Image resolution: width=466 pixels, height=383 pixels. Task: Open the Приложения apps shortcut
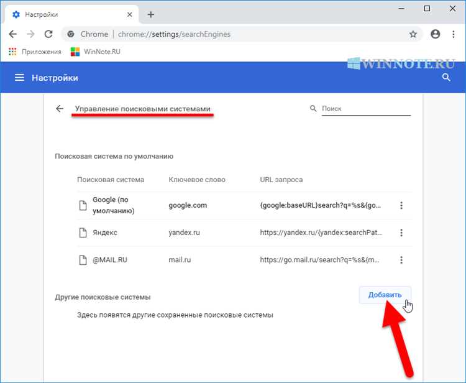point(35,52)
